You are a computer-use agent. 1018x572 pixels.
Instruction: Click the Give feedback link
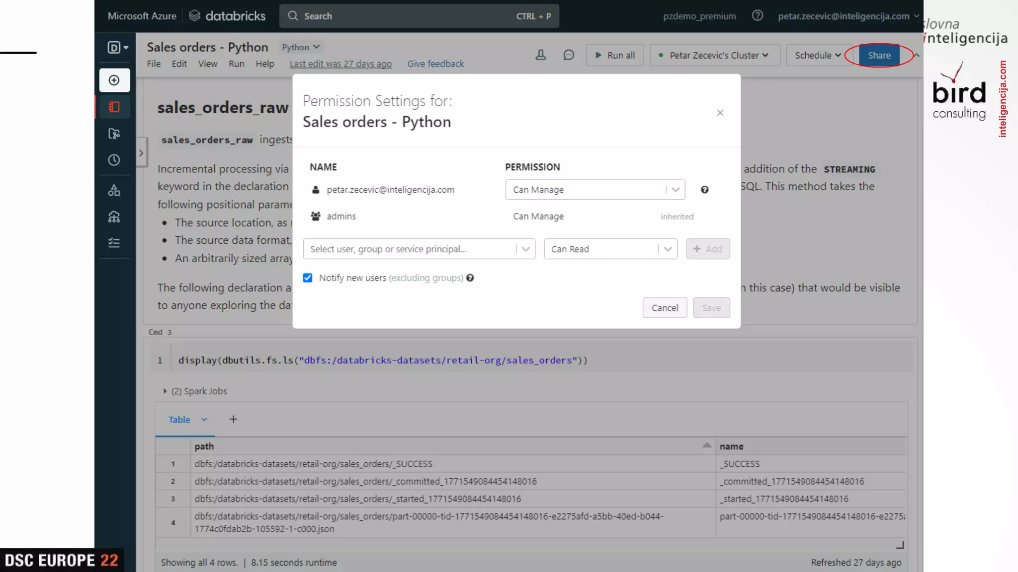(435, 64)
